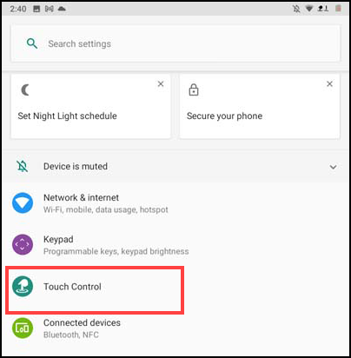Open Connected devices Bluetooth, NFC entry

[x=175, y=328]
